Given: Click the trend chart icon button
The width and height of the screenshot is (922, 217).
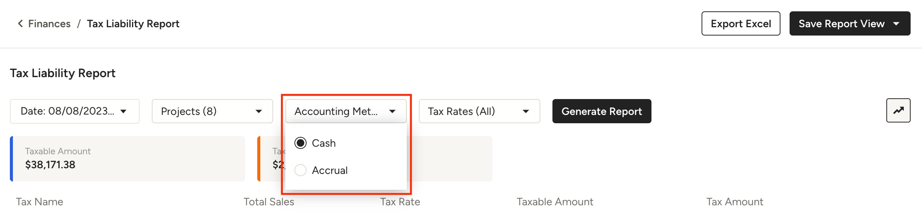Looking at the screenshot, I should point(898,110).
